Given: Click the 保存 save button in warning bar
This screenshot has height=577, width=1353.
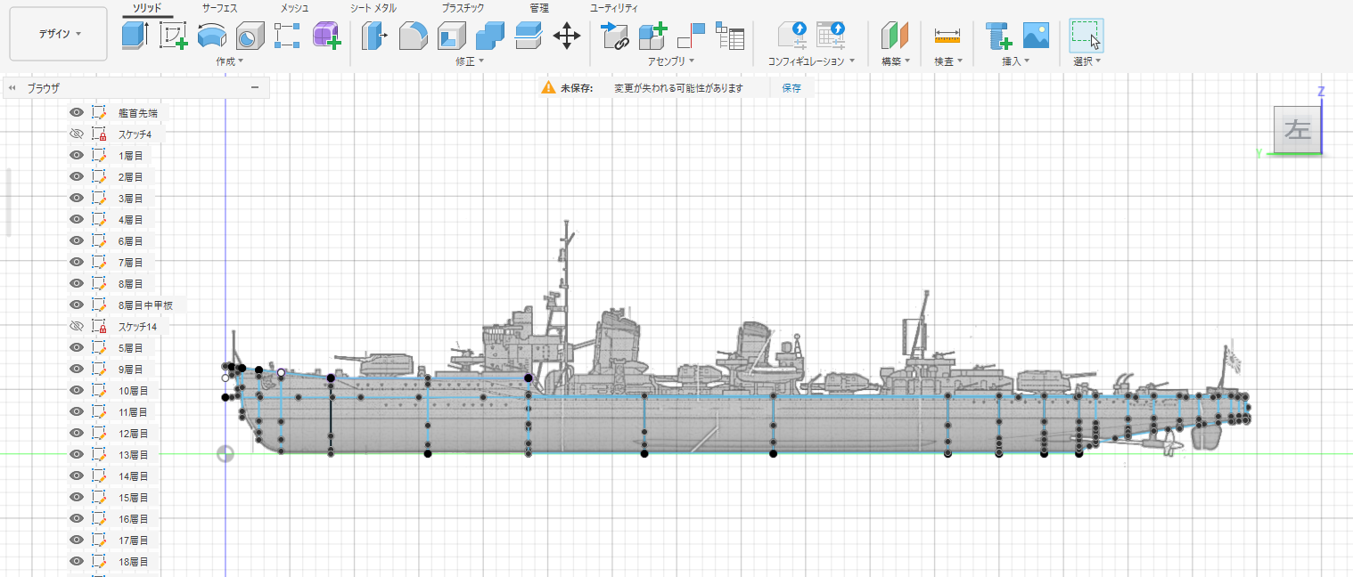Looking at the screenshot, I should [791, 88].
